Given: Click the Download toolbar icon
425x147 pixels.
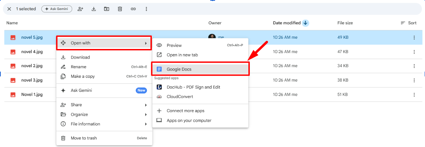Looking at the screenshot, I should coord(93,9).
